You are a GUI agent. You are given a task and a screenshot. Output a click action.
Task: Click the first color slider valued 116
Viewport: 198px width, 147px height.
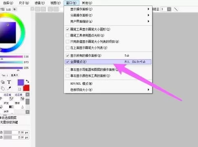coord(11,57)
